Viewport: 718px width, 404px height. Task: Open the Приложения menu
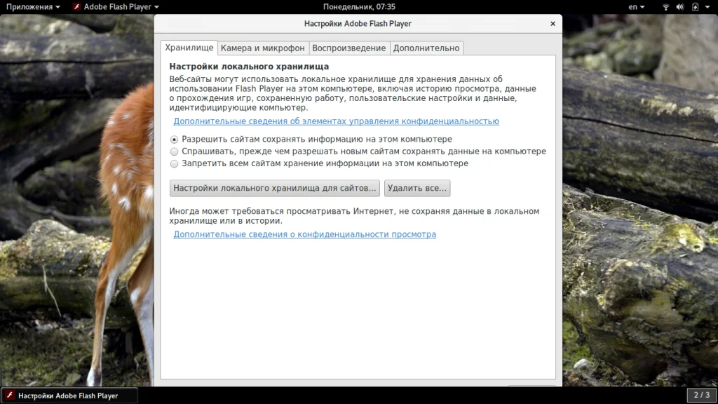click(32, 7)
